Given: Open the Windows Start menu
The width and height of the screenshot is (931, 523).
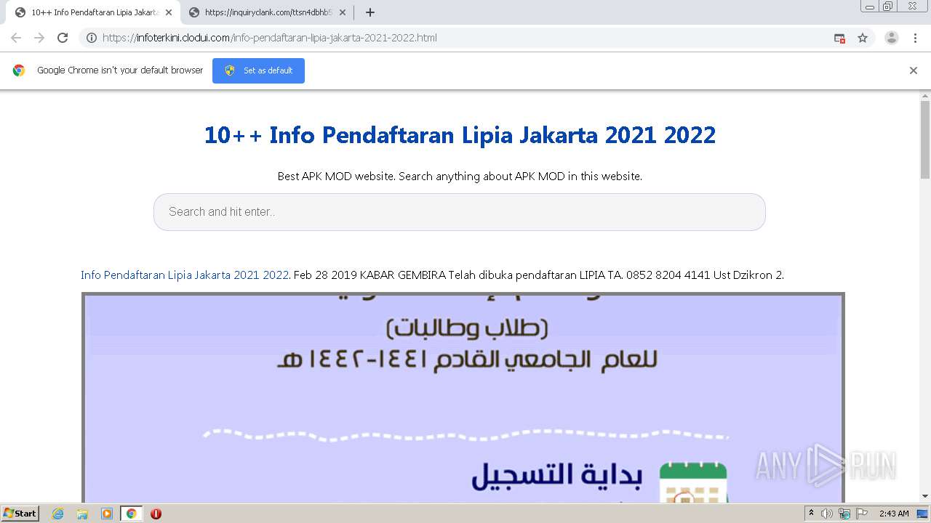Looking at the screenshot, I should [20, 514].
